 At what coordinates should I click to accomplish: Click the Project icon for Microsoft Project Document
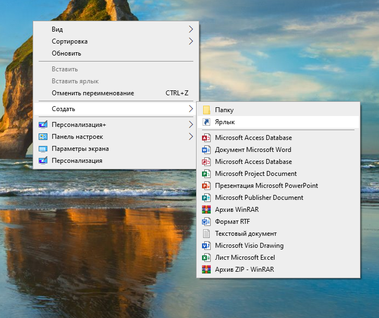[x=206, y=174]
